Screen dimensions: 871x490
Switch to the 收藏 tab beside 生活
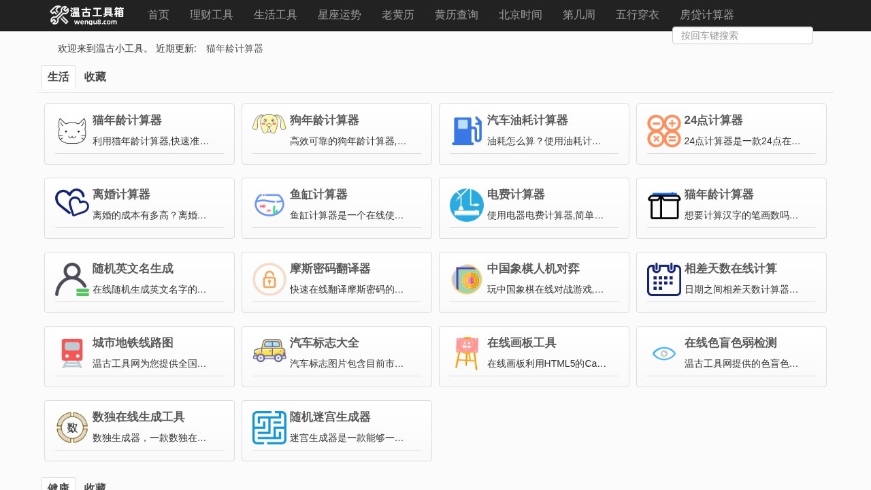95,77
